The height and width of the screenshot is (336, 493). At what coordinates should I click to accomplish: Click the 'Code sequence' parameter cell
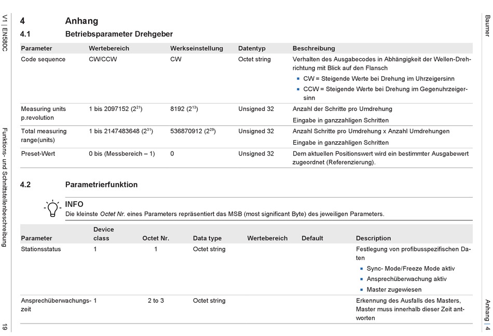pos(43,59)
